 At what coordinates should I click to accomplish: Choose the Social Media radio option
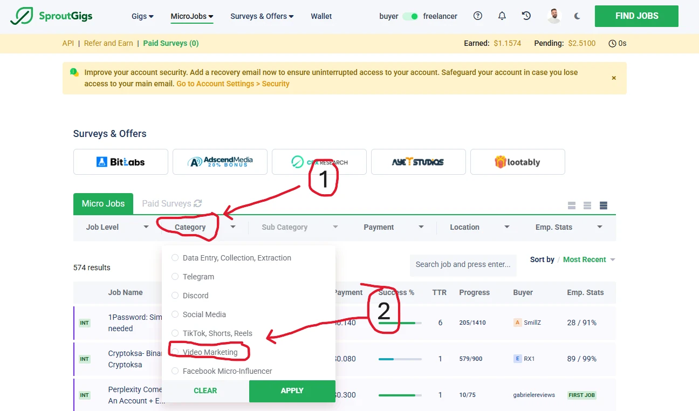(175, 314)
